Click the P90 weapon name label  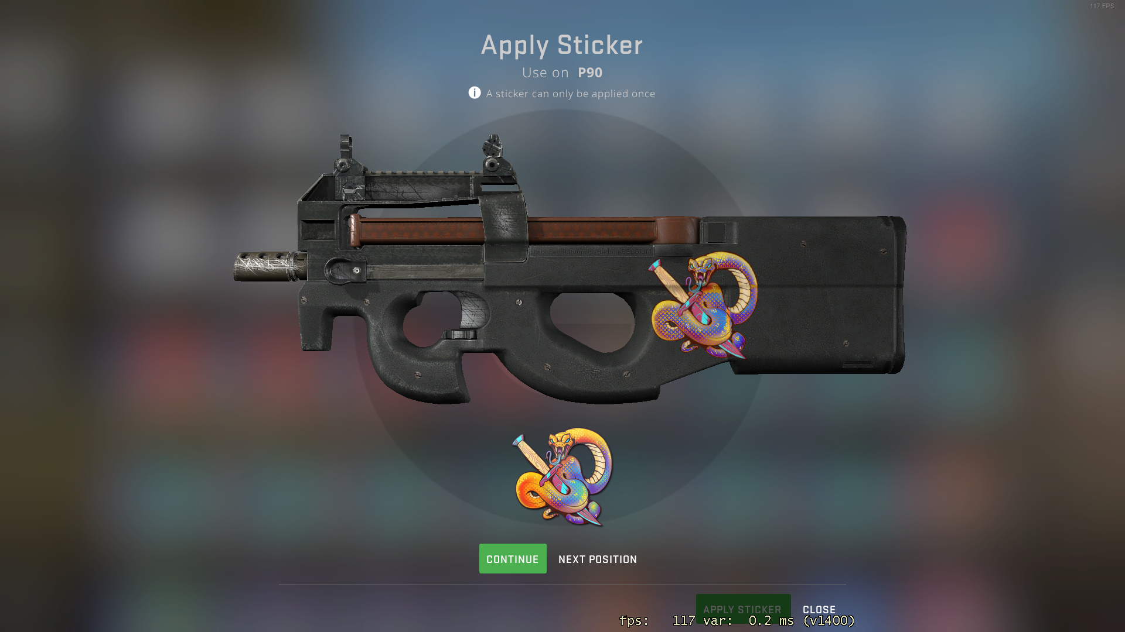590,73
